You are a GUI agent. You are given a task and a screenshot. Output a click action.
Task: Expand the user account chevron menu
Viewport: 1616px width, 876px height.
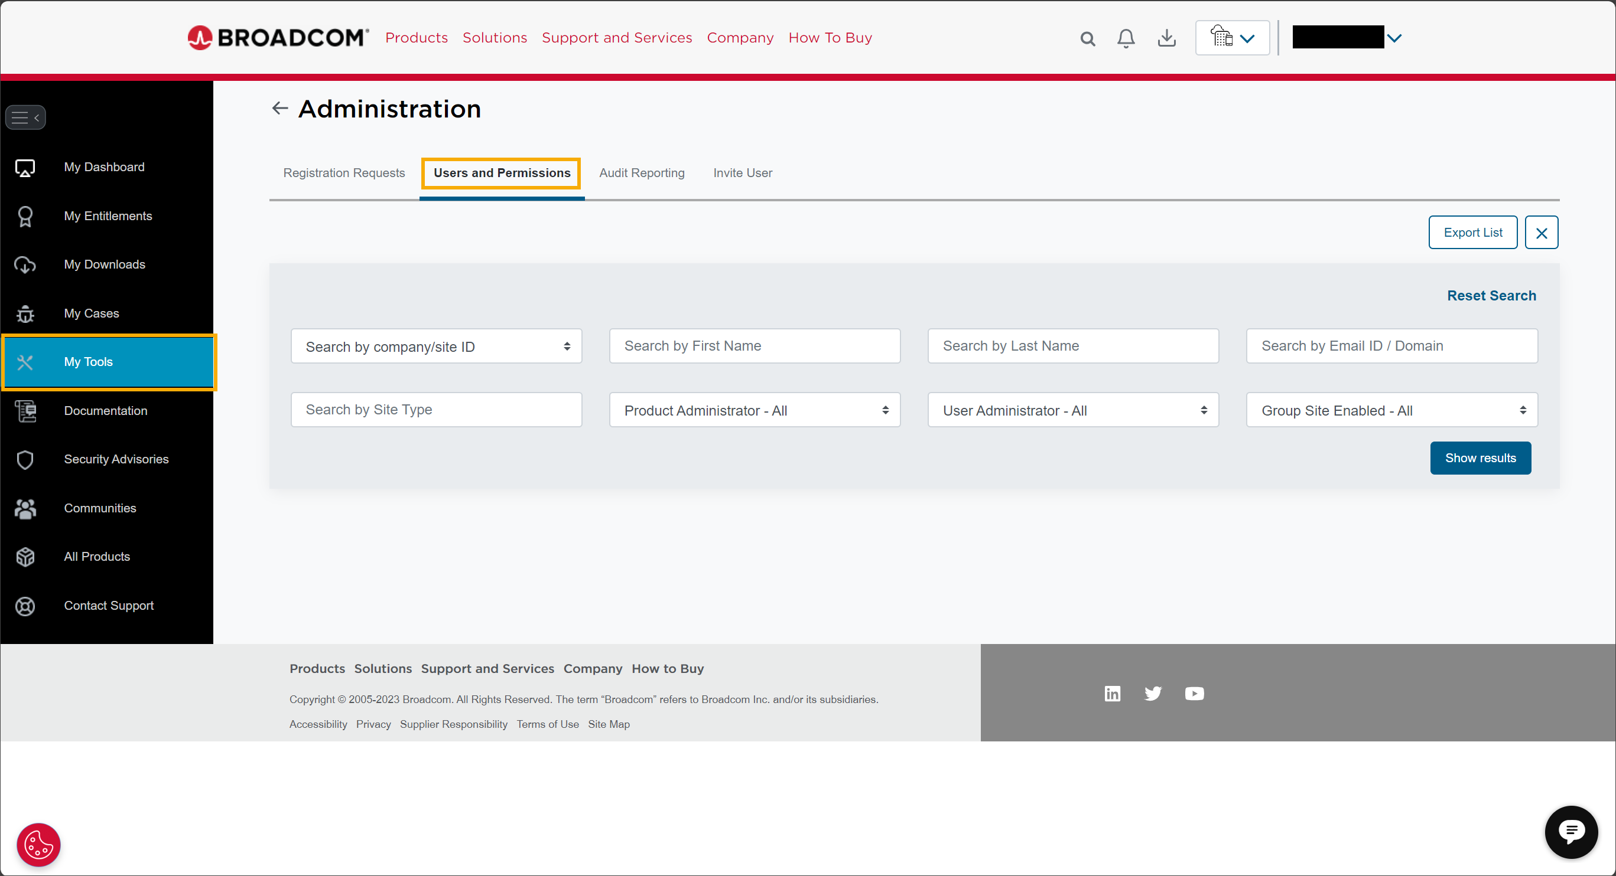[1394, 38]
